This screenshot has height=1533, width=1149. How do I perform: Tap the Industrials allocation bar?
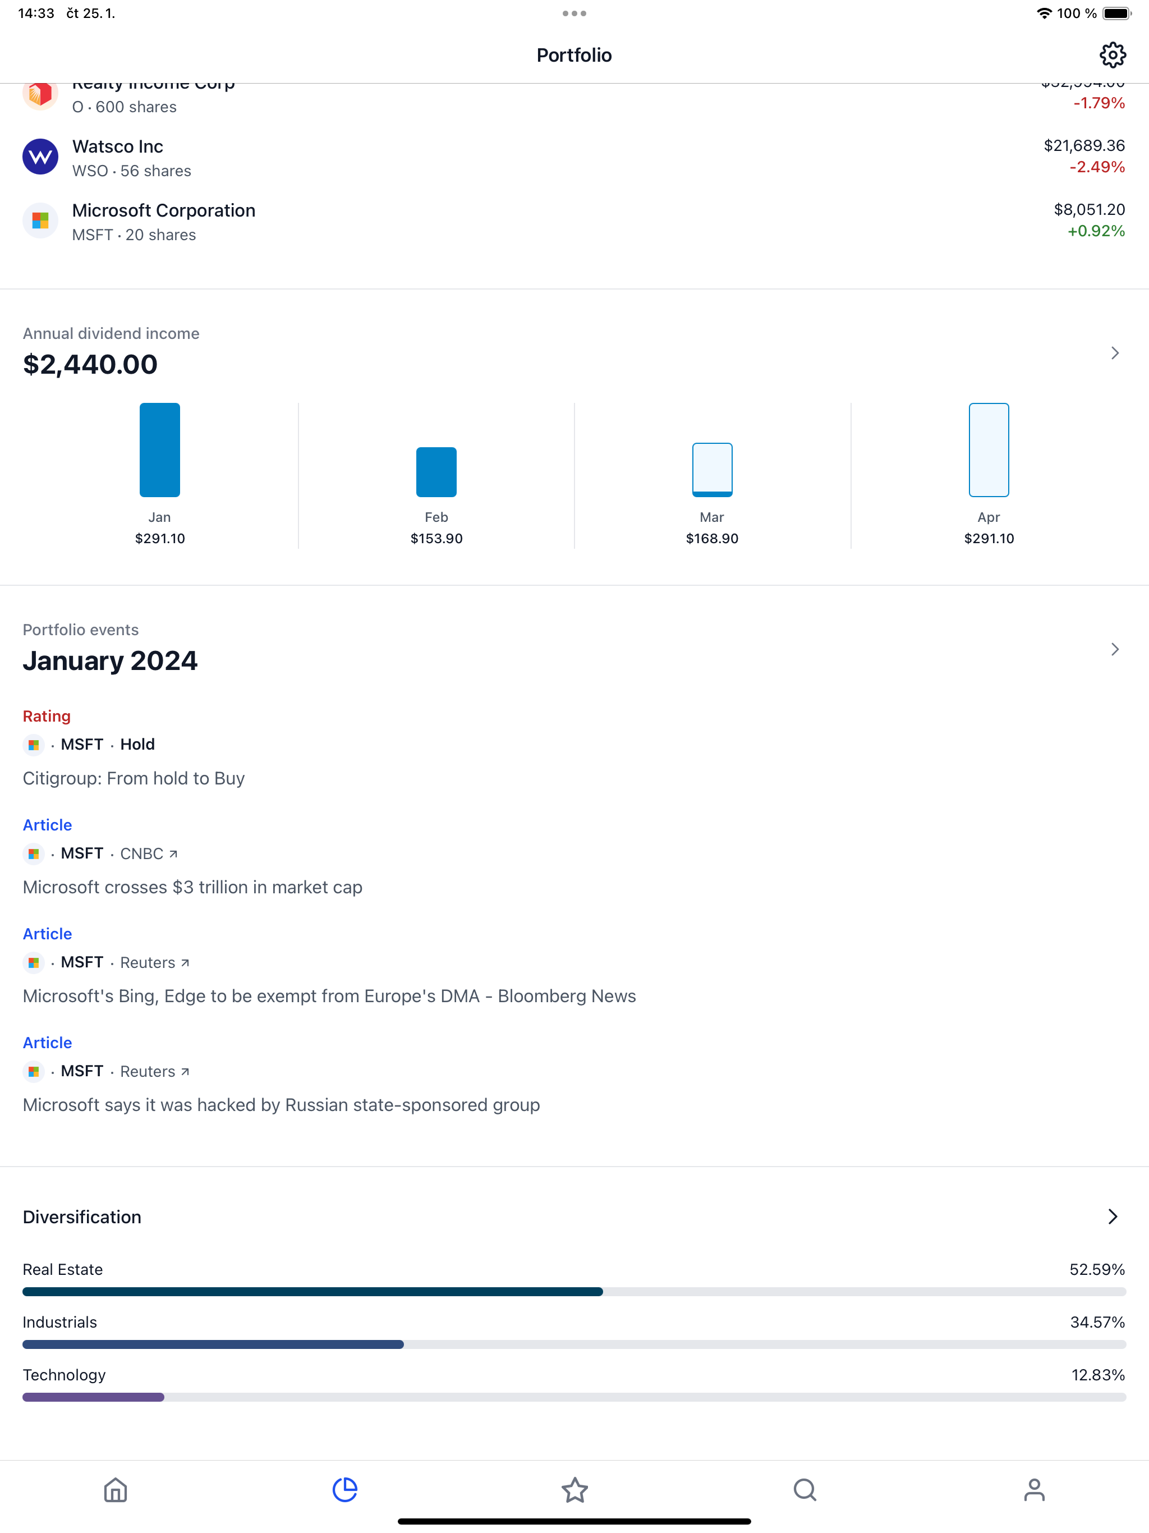(x=574, y=1344)
